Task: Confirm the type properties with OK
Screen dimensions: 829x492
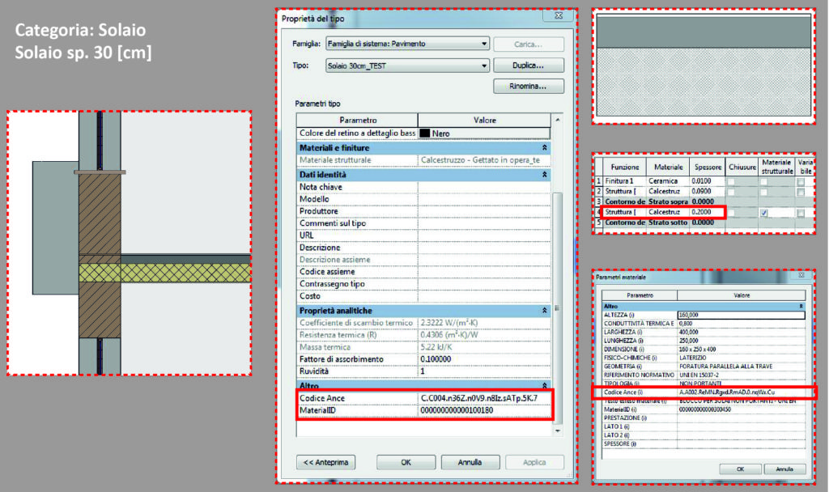Action: pyautogui.click(x=406, y=462)
